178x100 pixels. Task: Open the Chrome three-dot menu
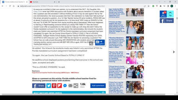(175, 6)
